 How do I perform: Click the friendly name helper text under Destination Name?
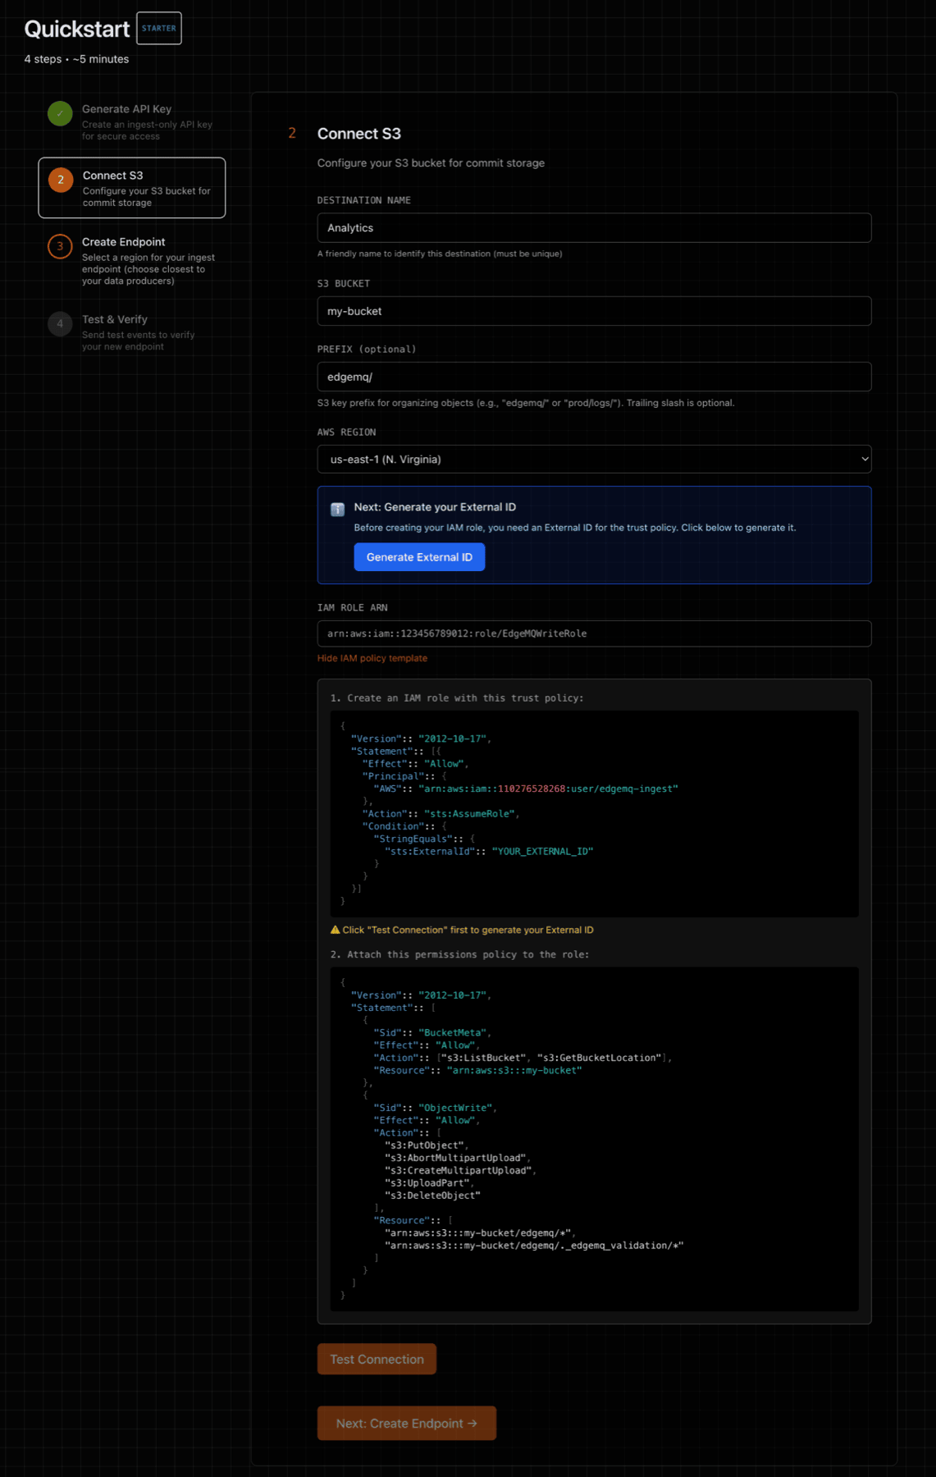pos(440,254)
